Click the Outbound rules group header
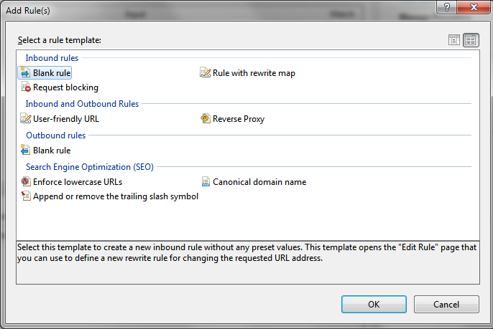Image resolution: width=493 pixels, height=329 pixels. pos(55,135)
